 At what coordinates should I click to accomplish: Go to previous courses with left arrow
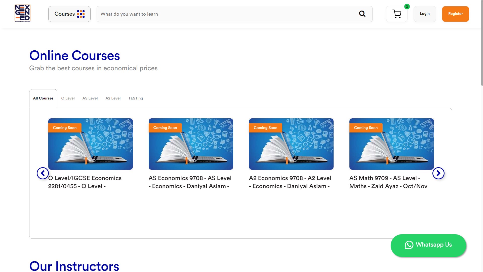pyautogui.click(x=43, y=173)
